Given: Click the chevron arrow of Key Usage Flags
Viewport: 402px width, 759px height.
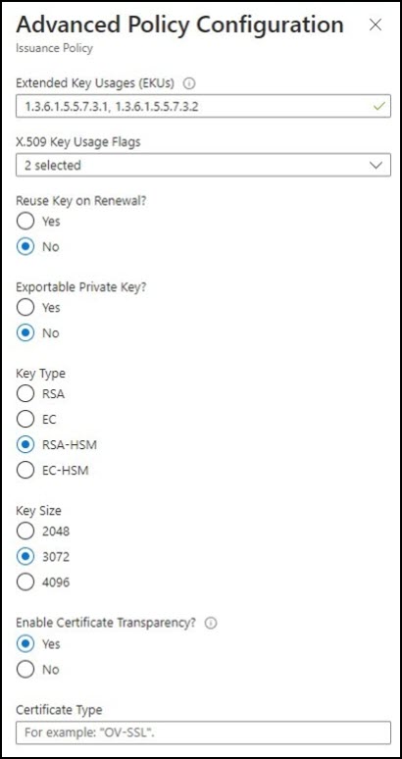Looking at the screenshot, I should coord(376,165).
